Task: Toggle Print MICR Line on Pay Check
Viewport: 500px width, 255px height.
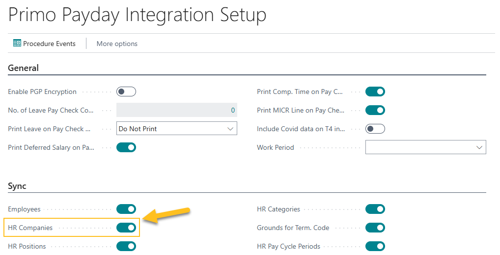Action: click(375, 110)
